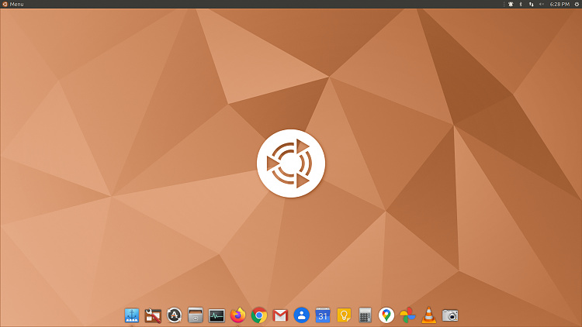Click the muted volume indicator

pyautogui.click(x=542, y=4)
